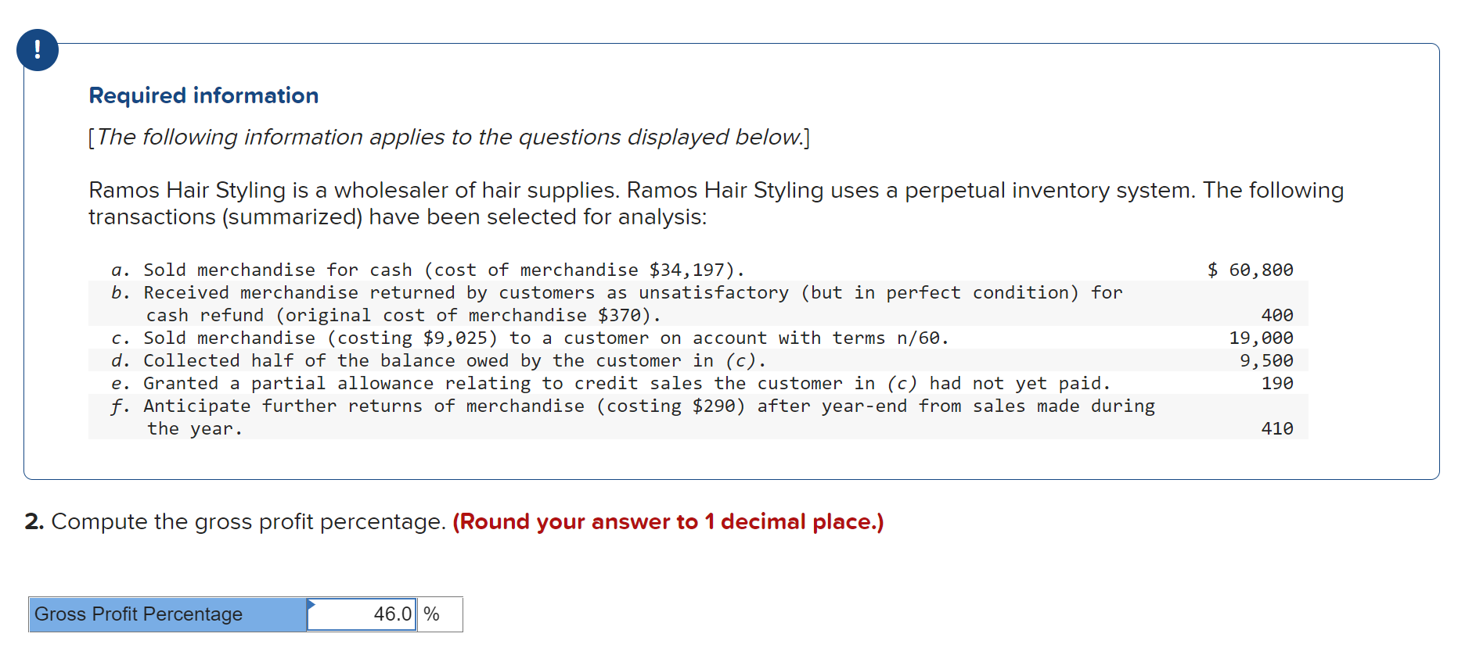Select the red rounding instruction text
1476x655 pixels.
tap(666, 521)
